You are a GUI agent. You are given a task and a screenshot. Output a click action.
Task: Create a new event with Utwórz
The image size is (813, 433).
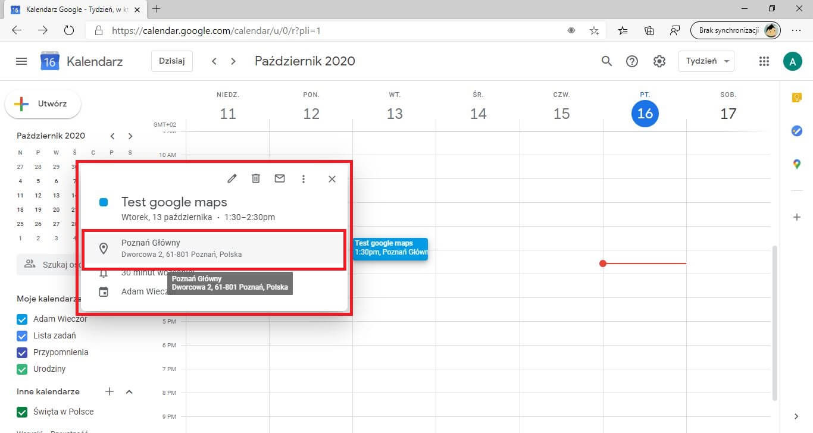43,104
